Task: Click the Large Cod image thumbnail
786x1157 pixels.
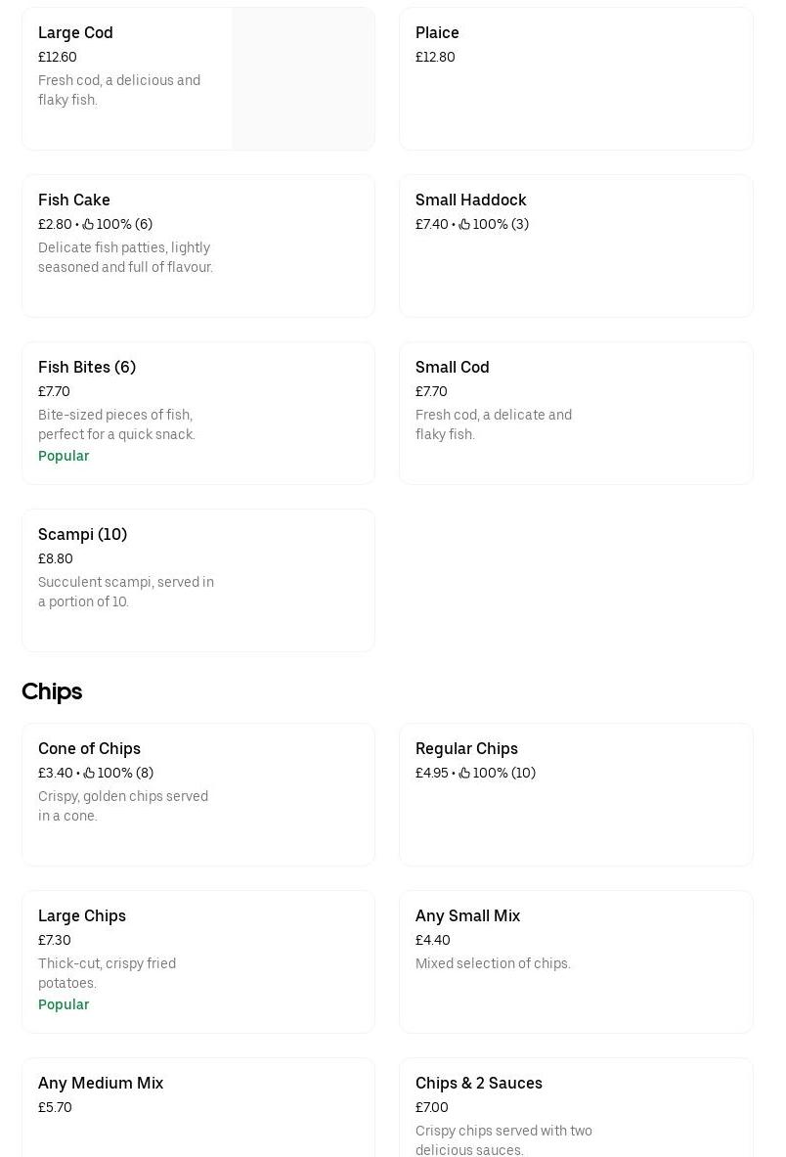Action: click(303, 78)
